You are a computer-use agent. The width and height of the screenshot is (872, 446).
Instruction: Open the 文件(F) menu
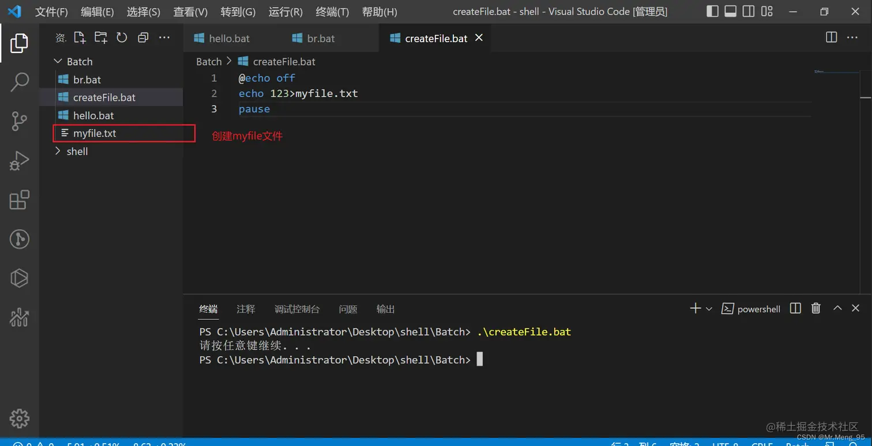(51, 12)
